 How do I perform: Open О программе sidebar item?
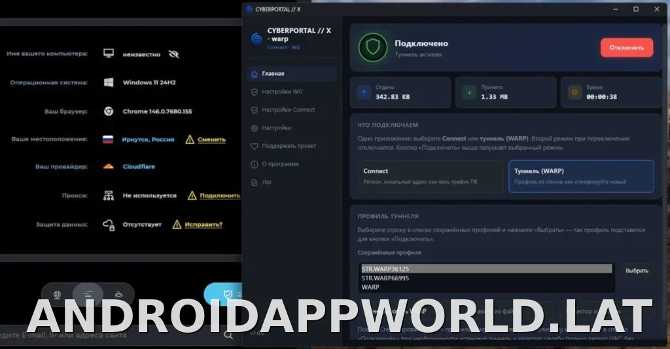point(292,164)
